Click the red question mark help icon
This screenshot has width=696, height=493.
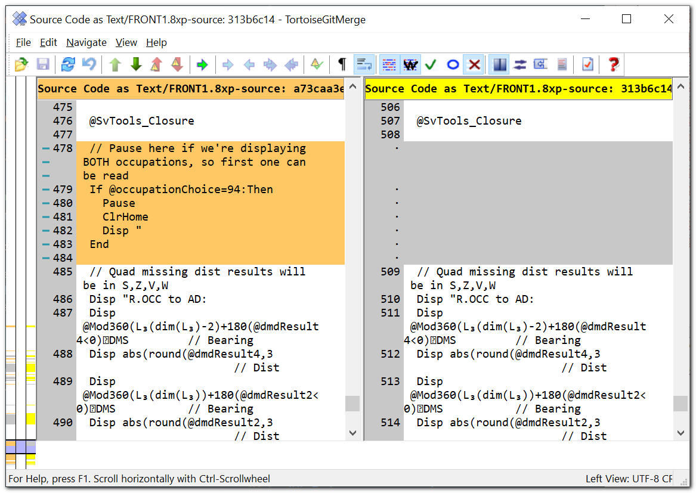click(x=613, y=64)
